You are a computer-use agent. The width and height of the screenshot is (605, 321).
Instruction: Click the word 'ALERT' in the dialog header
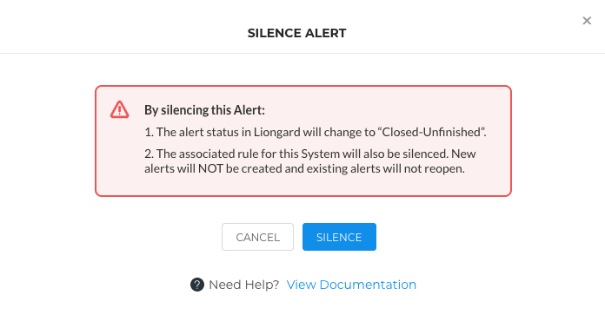coord(326,33)
